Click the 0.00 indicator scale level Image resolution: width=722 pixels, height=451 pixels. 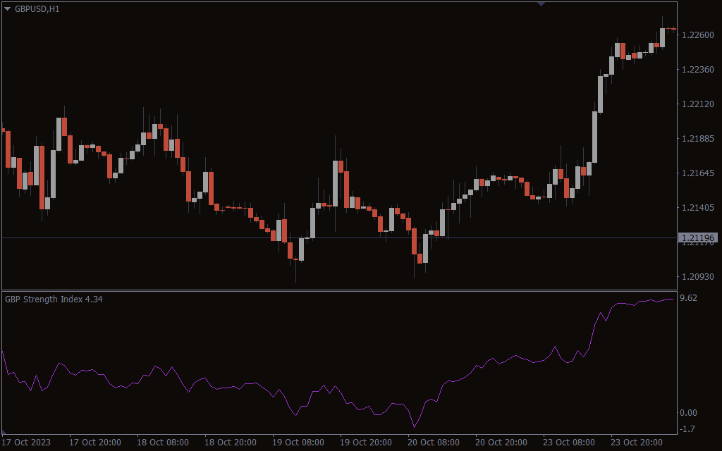[688, 413]
